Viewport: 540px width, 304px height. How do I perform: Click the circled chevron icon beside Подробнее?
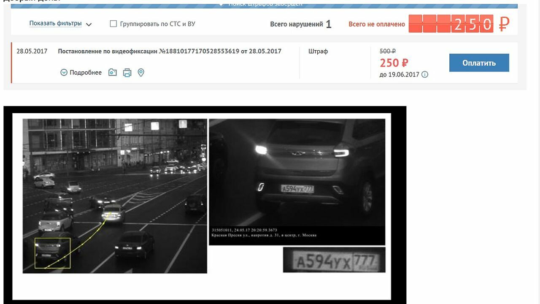(64, 73)
